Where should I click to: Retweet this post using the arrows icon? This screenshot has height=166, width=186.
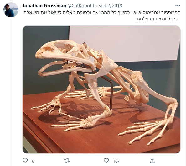[67, 161]
